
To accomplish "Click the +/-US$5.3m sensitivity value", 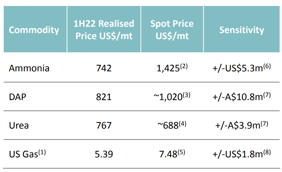I will [242, 68].
